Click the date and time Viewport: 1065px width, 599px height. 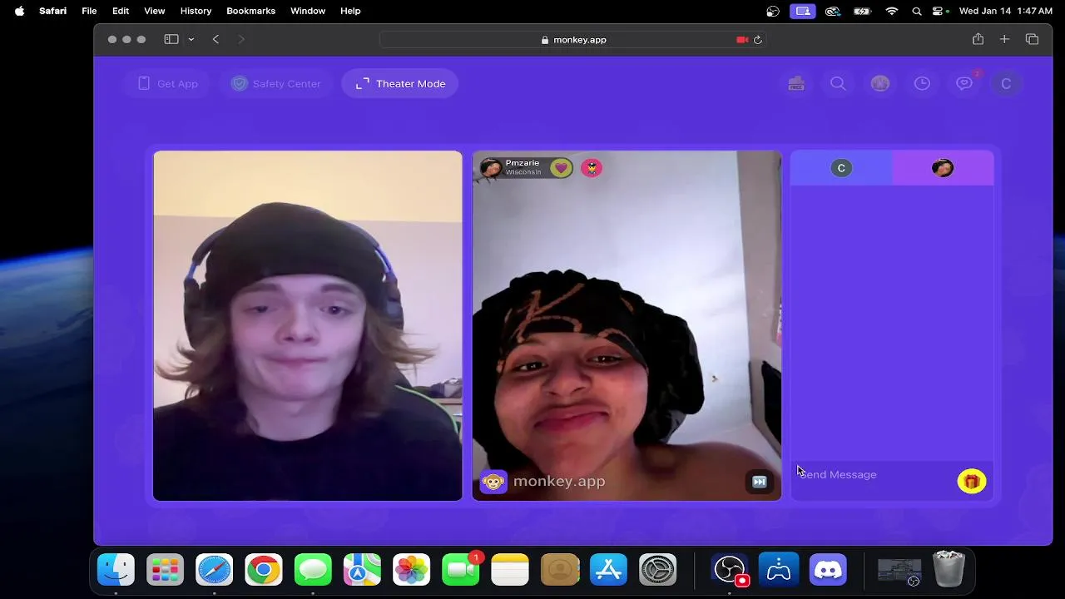pos(1006,11)
